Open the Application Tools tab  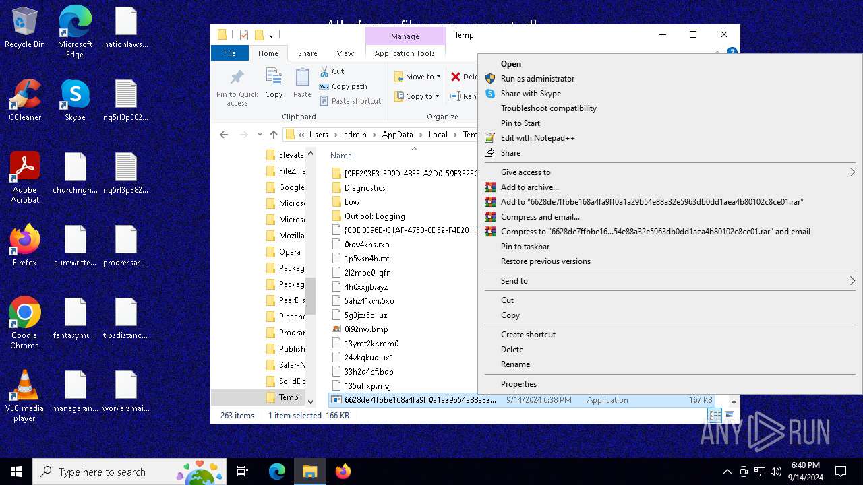405,53
